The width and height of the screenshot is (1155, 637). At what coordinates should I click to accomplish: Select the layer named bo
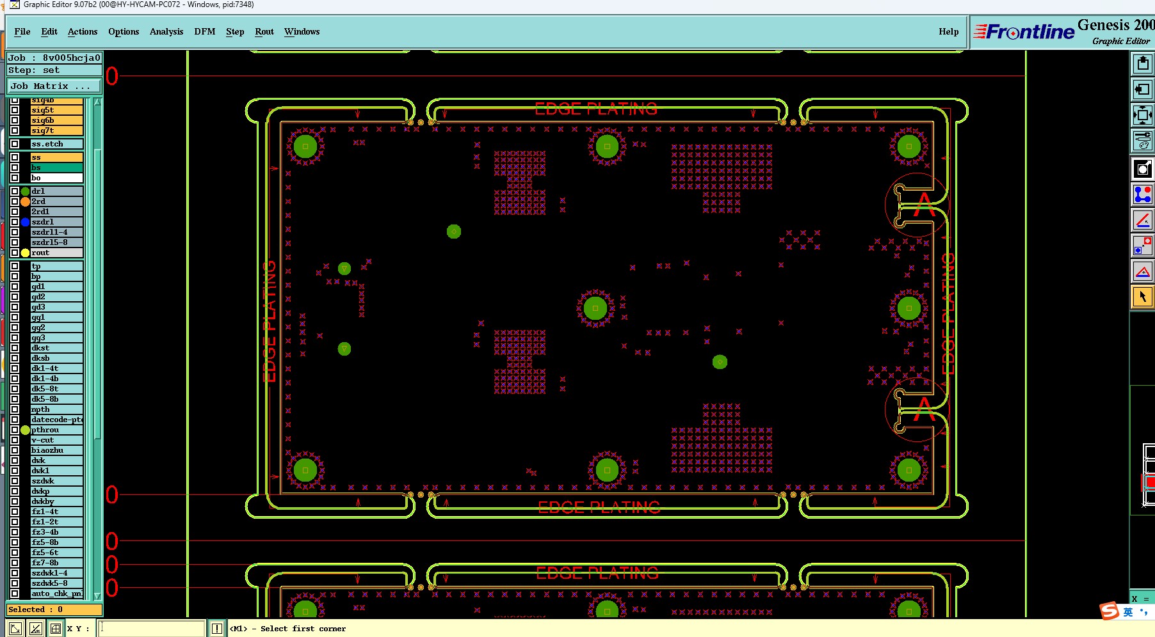click(57, 178)
